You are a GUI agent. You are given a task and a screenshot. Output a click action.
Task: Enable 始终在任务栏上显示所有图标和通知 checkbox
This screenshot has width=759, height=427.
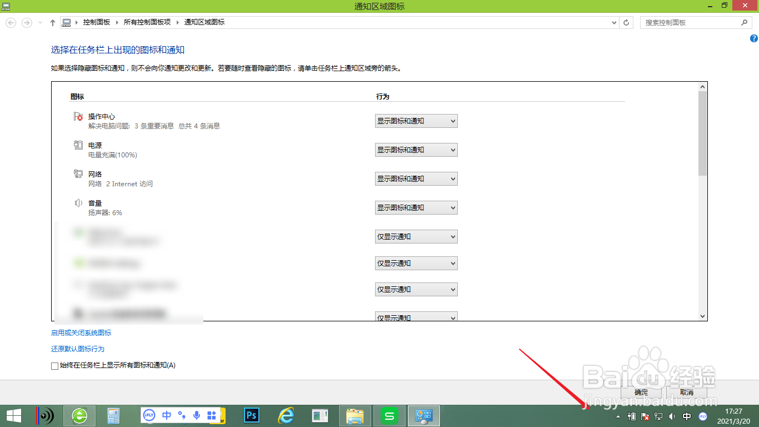click(x=54, y=366)
